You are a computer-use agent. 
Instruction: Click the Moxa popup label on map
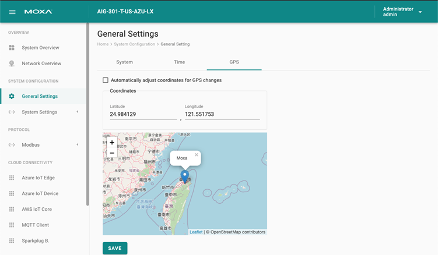point(182,158)
